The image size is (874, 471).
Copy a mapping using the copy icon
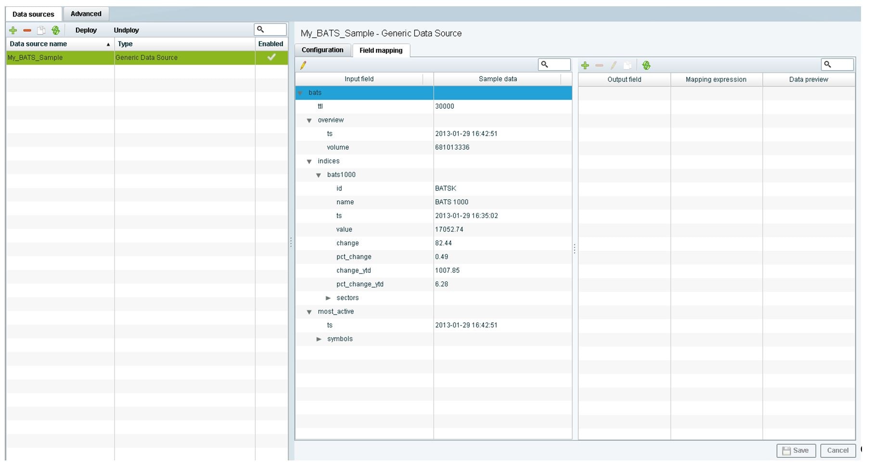[x=628, y=65]
